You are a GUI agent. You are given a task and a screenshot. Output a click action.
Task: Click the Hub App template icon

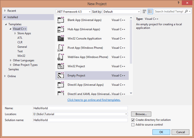[x=61, y=30]
